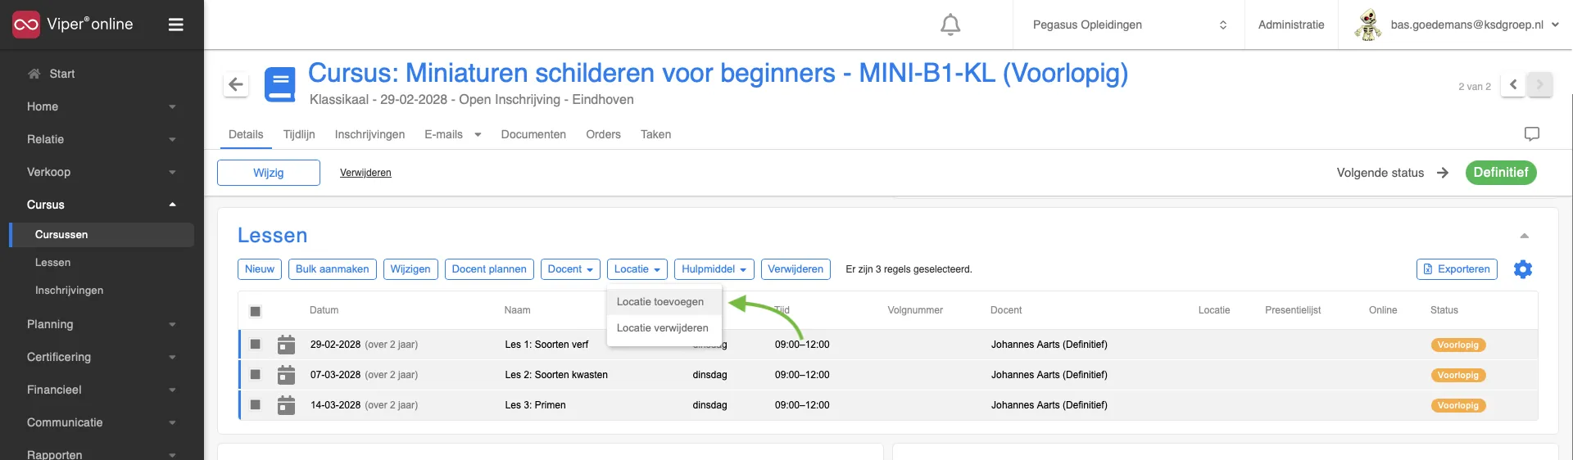The image size is (1573, 460).
Task: Switch to the Documenten tab
Action: coord(533,134)
